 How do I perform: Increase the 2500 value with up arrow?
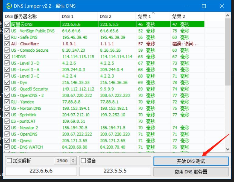(x=73, y=159)
